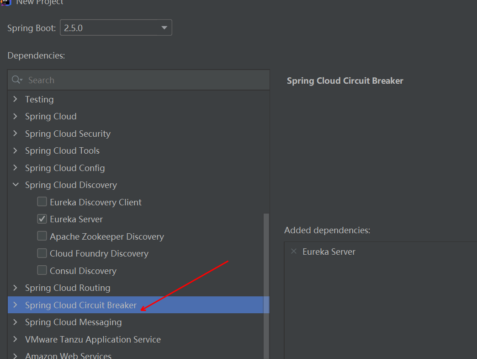The height and width of the screenshot is (359, 477).
Task: Click Eureka Server in added dependencies
Action: [329, 252]
